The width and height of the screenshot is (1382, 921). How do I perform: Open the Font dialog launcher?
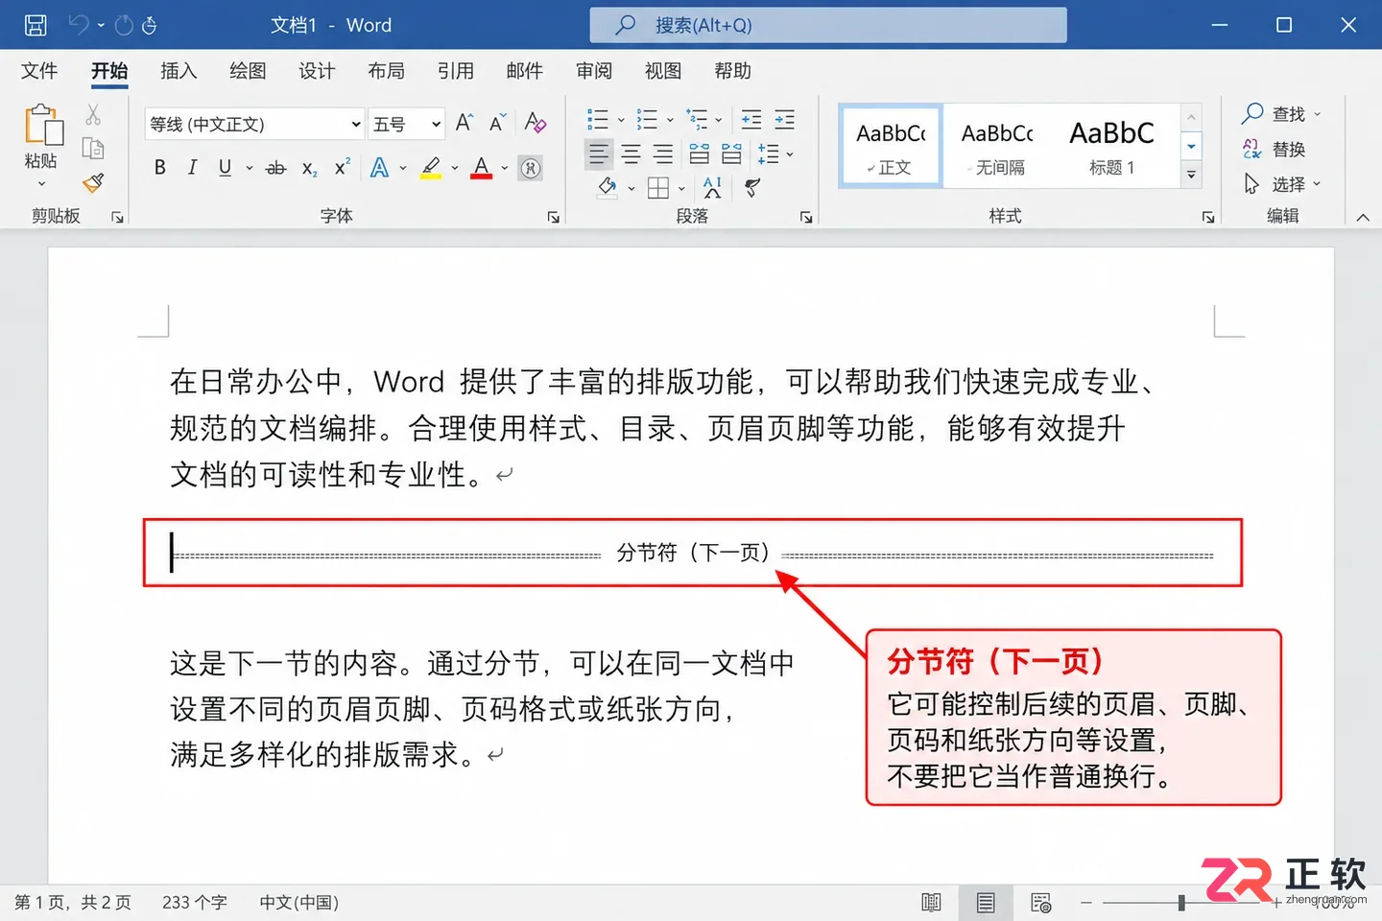(554, 218)
